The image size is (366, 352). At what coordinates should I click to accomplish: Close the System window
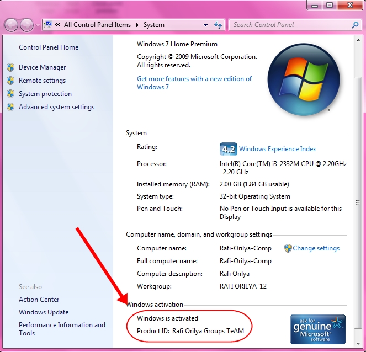[350, 5]
